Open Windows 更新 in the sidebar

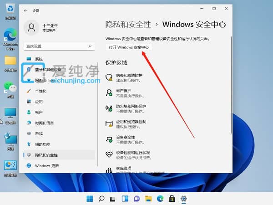pos(59,166)
